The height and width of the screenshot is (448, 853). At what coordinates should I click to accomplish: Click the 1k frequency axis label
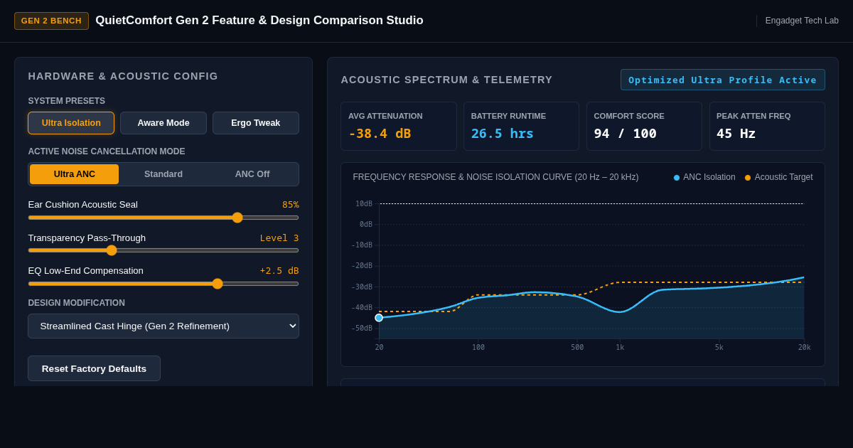click(x=620, y=348)
